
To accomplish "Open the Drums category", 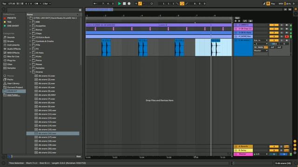I will (x=10, y=41).
